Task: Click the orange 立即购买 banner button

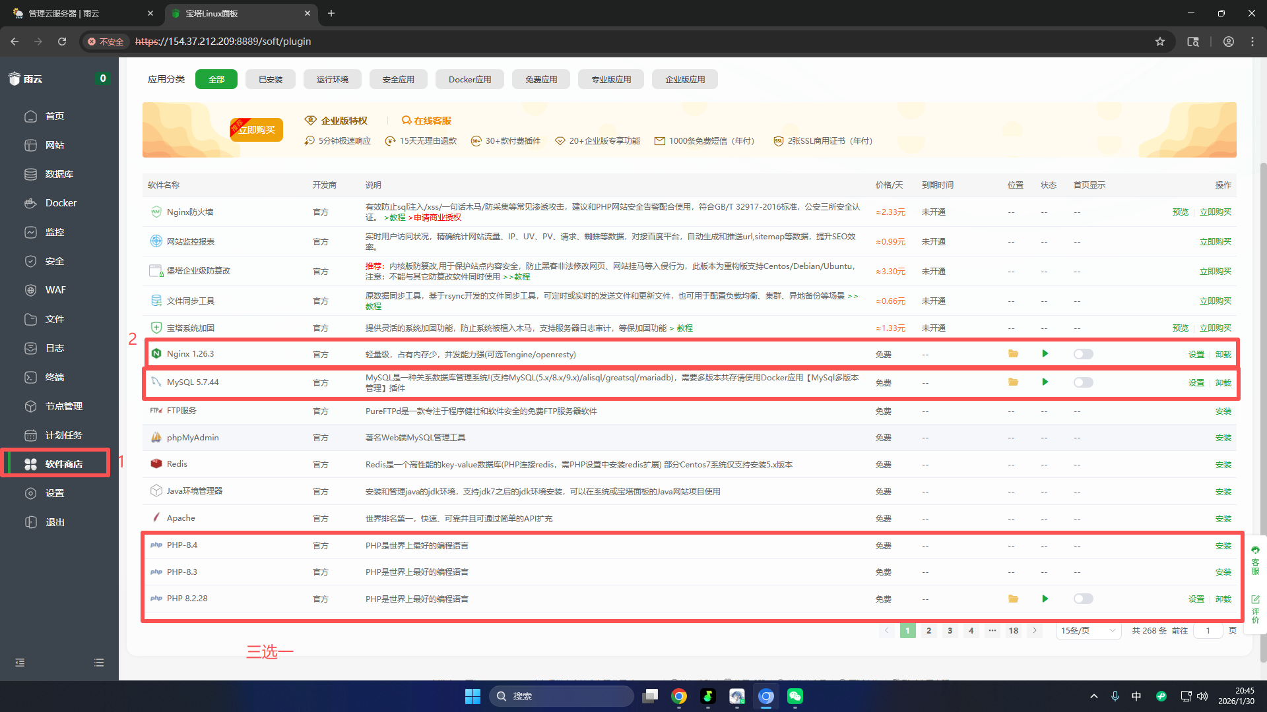Action: click(257, 130)
